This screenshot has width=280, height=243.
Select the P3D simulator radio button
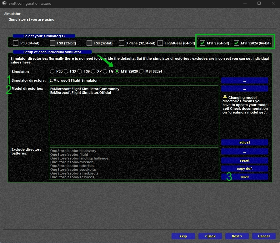click(x=52, y=71)
